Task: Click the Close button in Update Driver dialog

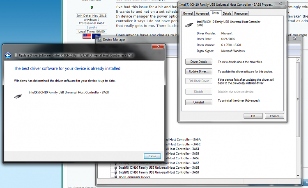Action: [152, 156]
